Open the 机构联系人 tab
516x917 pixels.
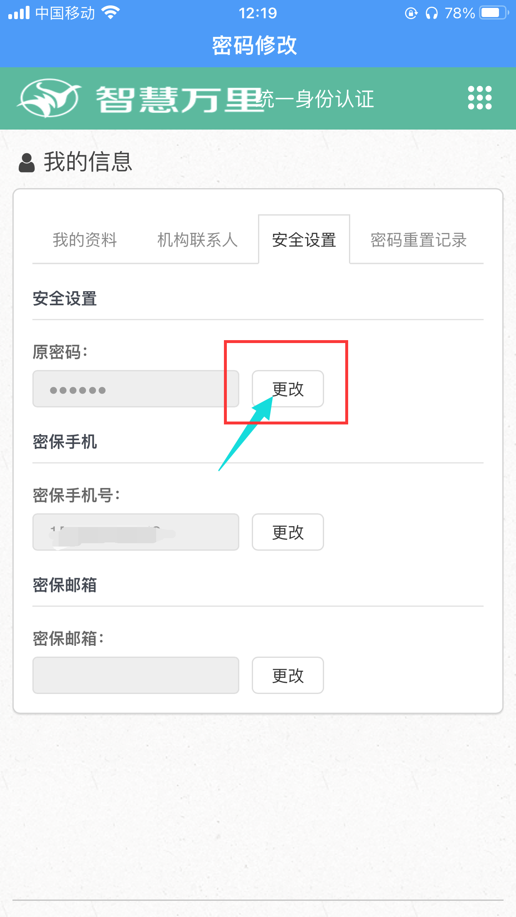click(x=197, y=240)
